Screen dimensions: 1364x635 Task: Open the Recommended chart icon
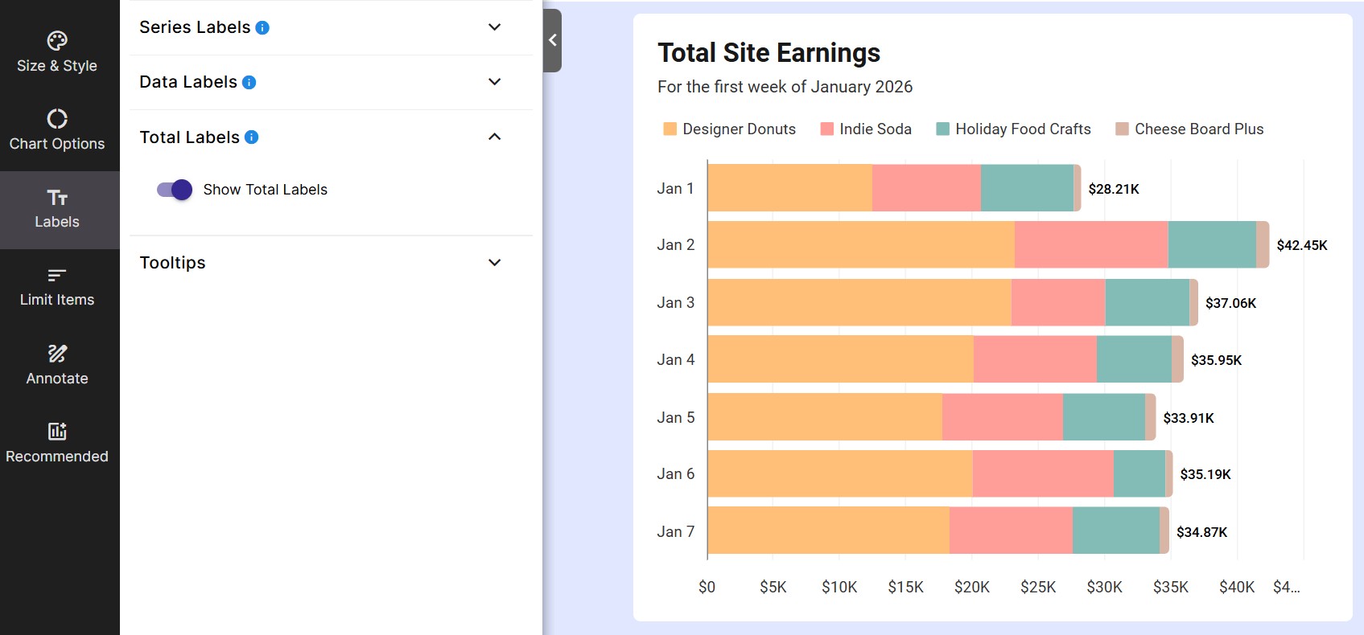57,432
